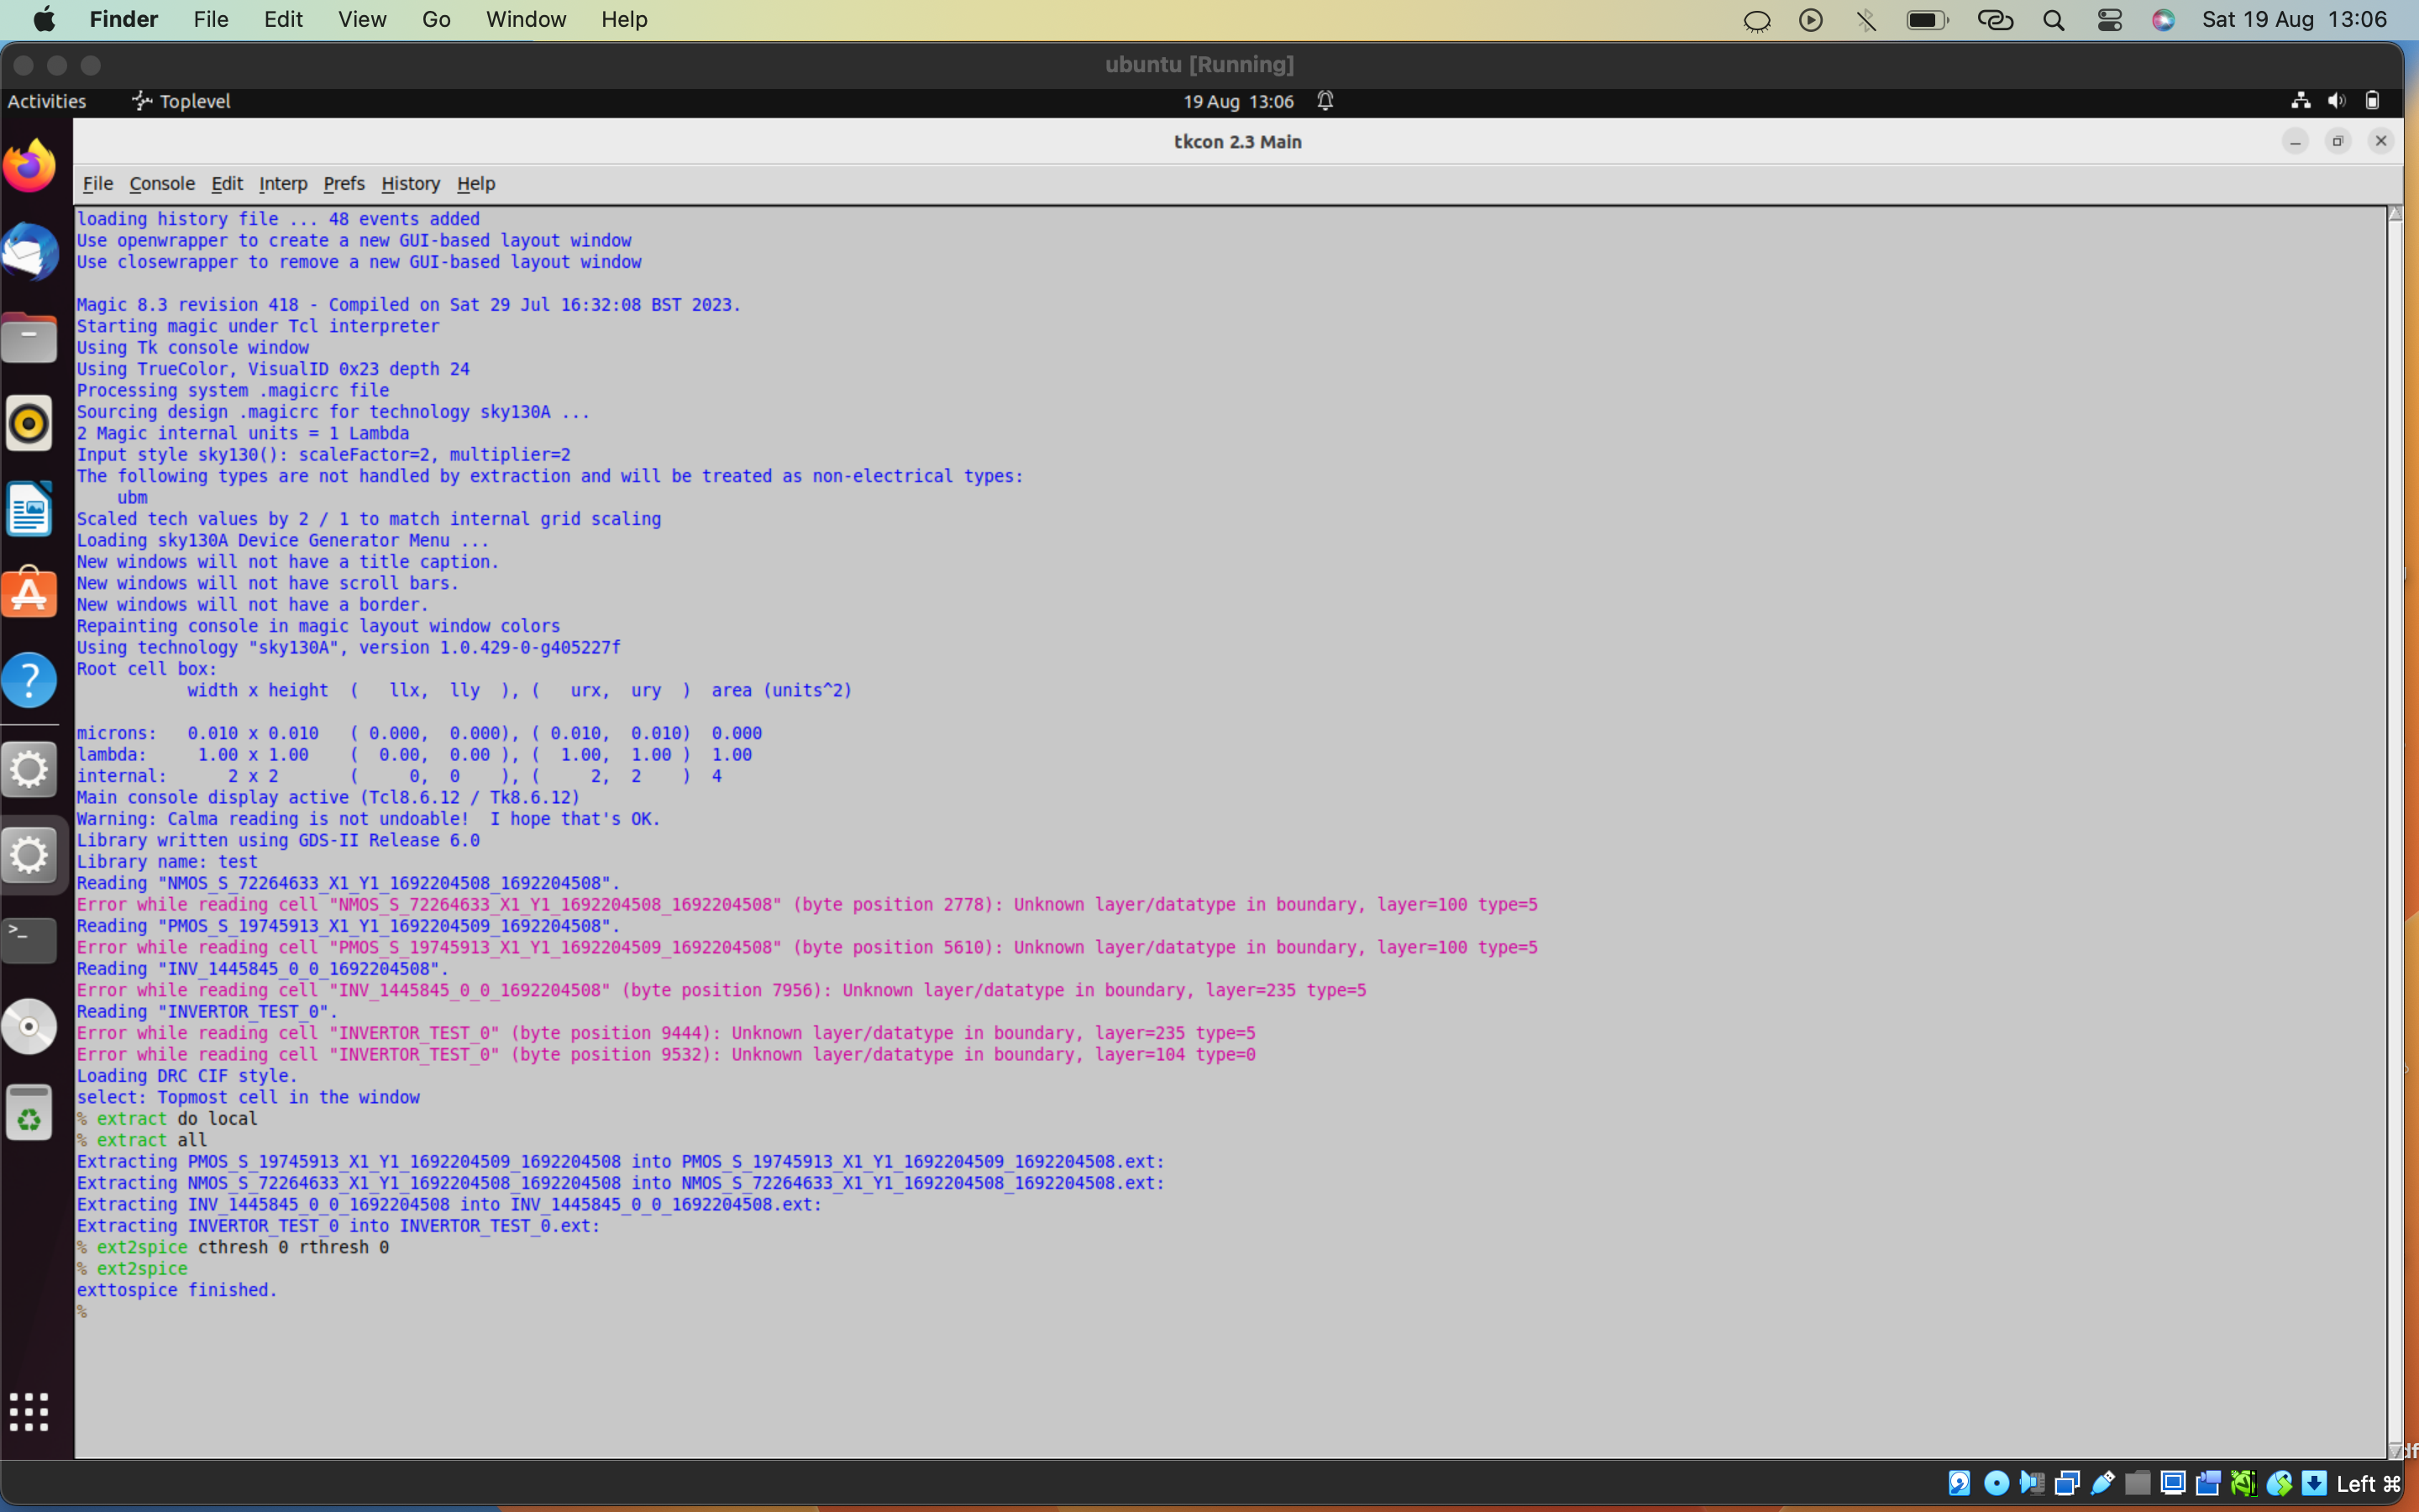
Task: Launch Thunderbird mail from the dock
Action: [30, 252]
